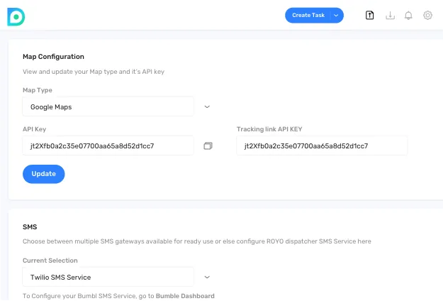The width and height of the screenshot is (443, 301).
Task: Open the Twilio SMS Service select box
Action: [x=108, y=277]
